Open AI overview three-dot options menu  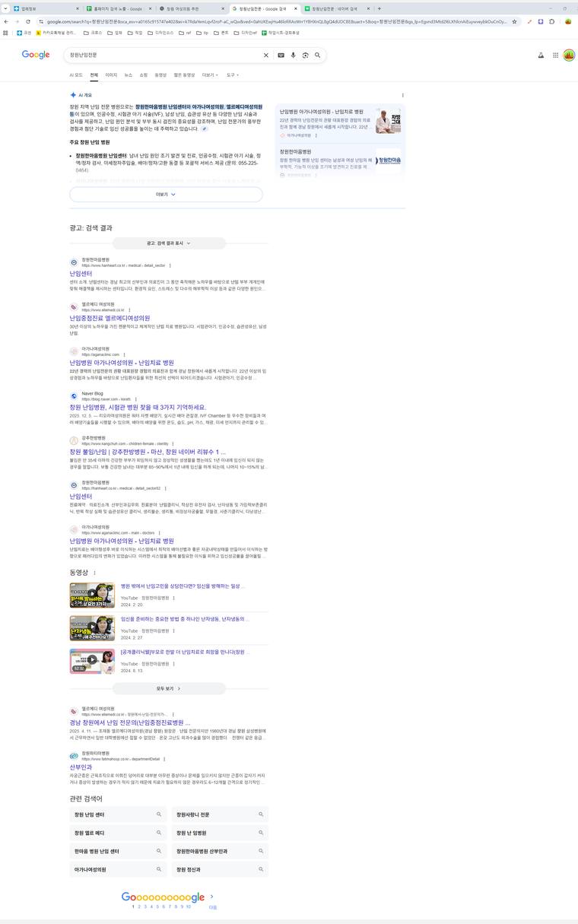tap(403, 95)
